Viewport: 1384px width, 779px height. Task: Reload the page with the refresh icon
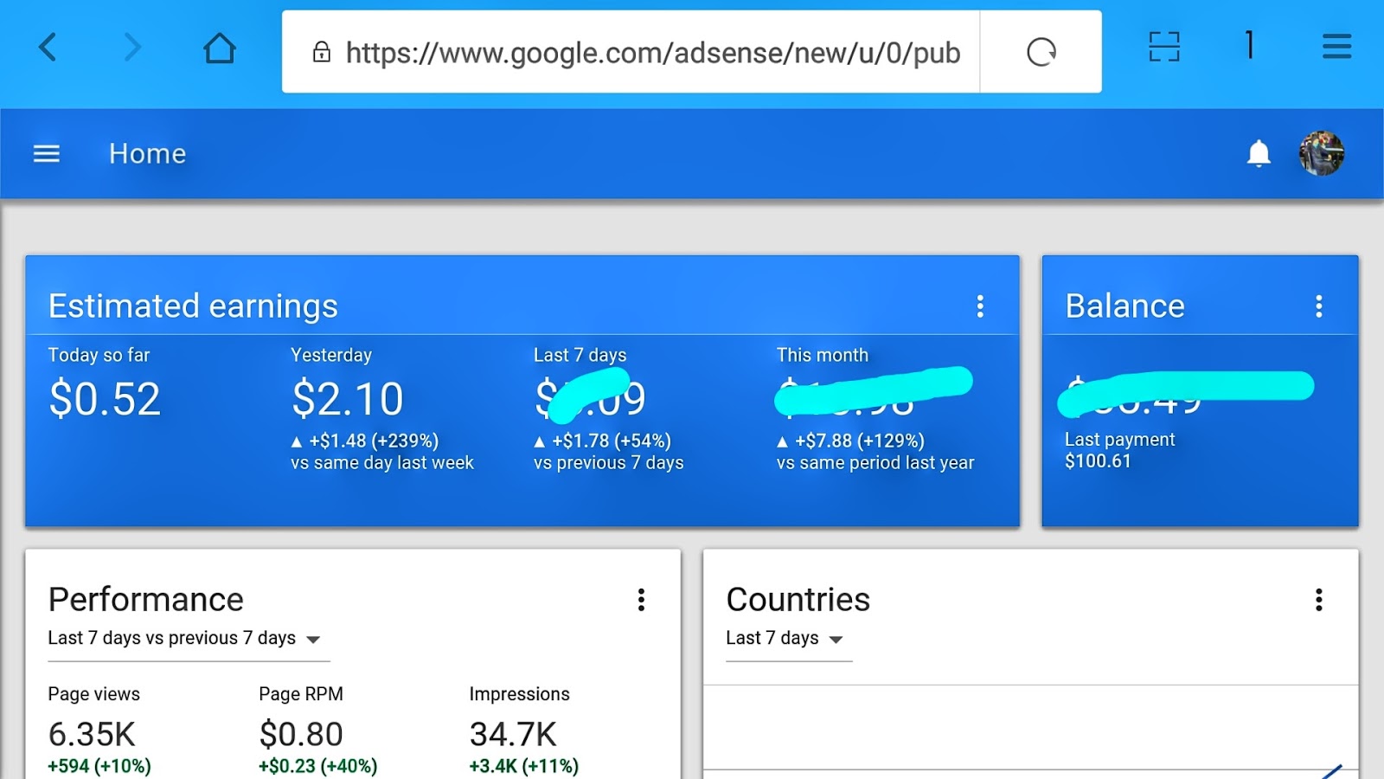pyautogui.click(x=1041, y=52)
